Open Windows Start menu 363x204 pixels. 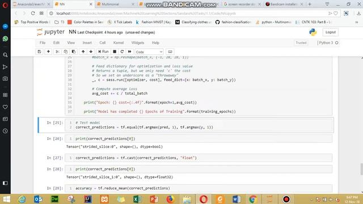coord(6,199)
